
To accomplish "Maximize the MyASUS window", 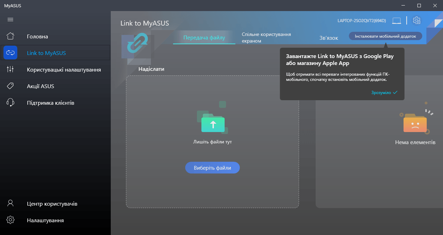I will tap(419, 5).
